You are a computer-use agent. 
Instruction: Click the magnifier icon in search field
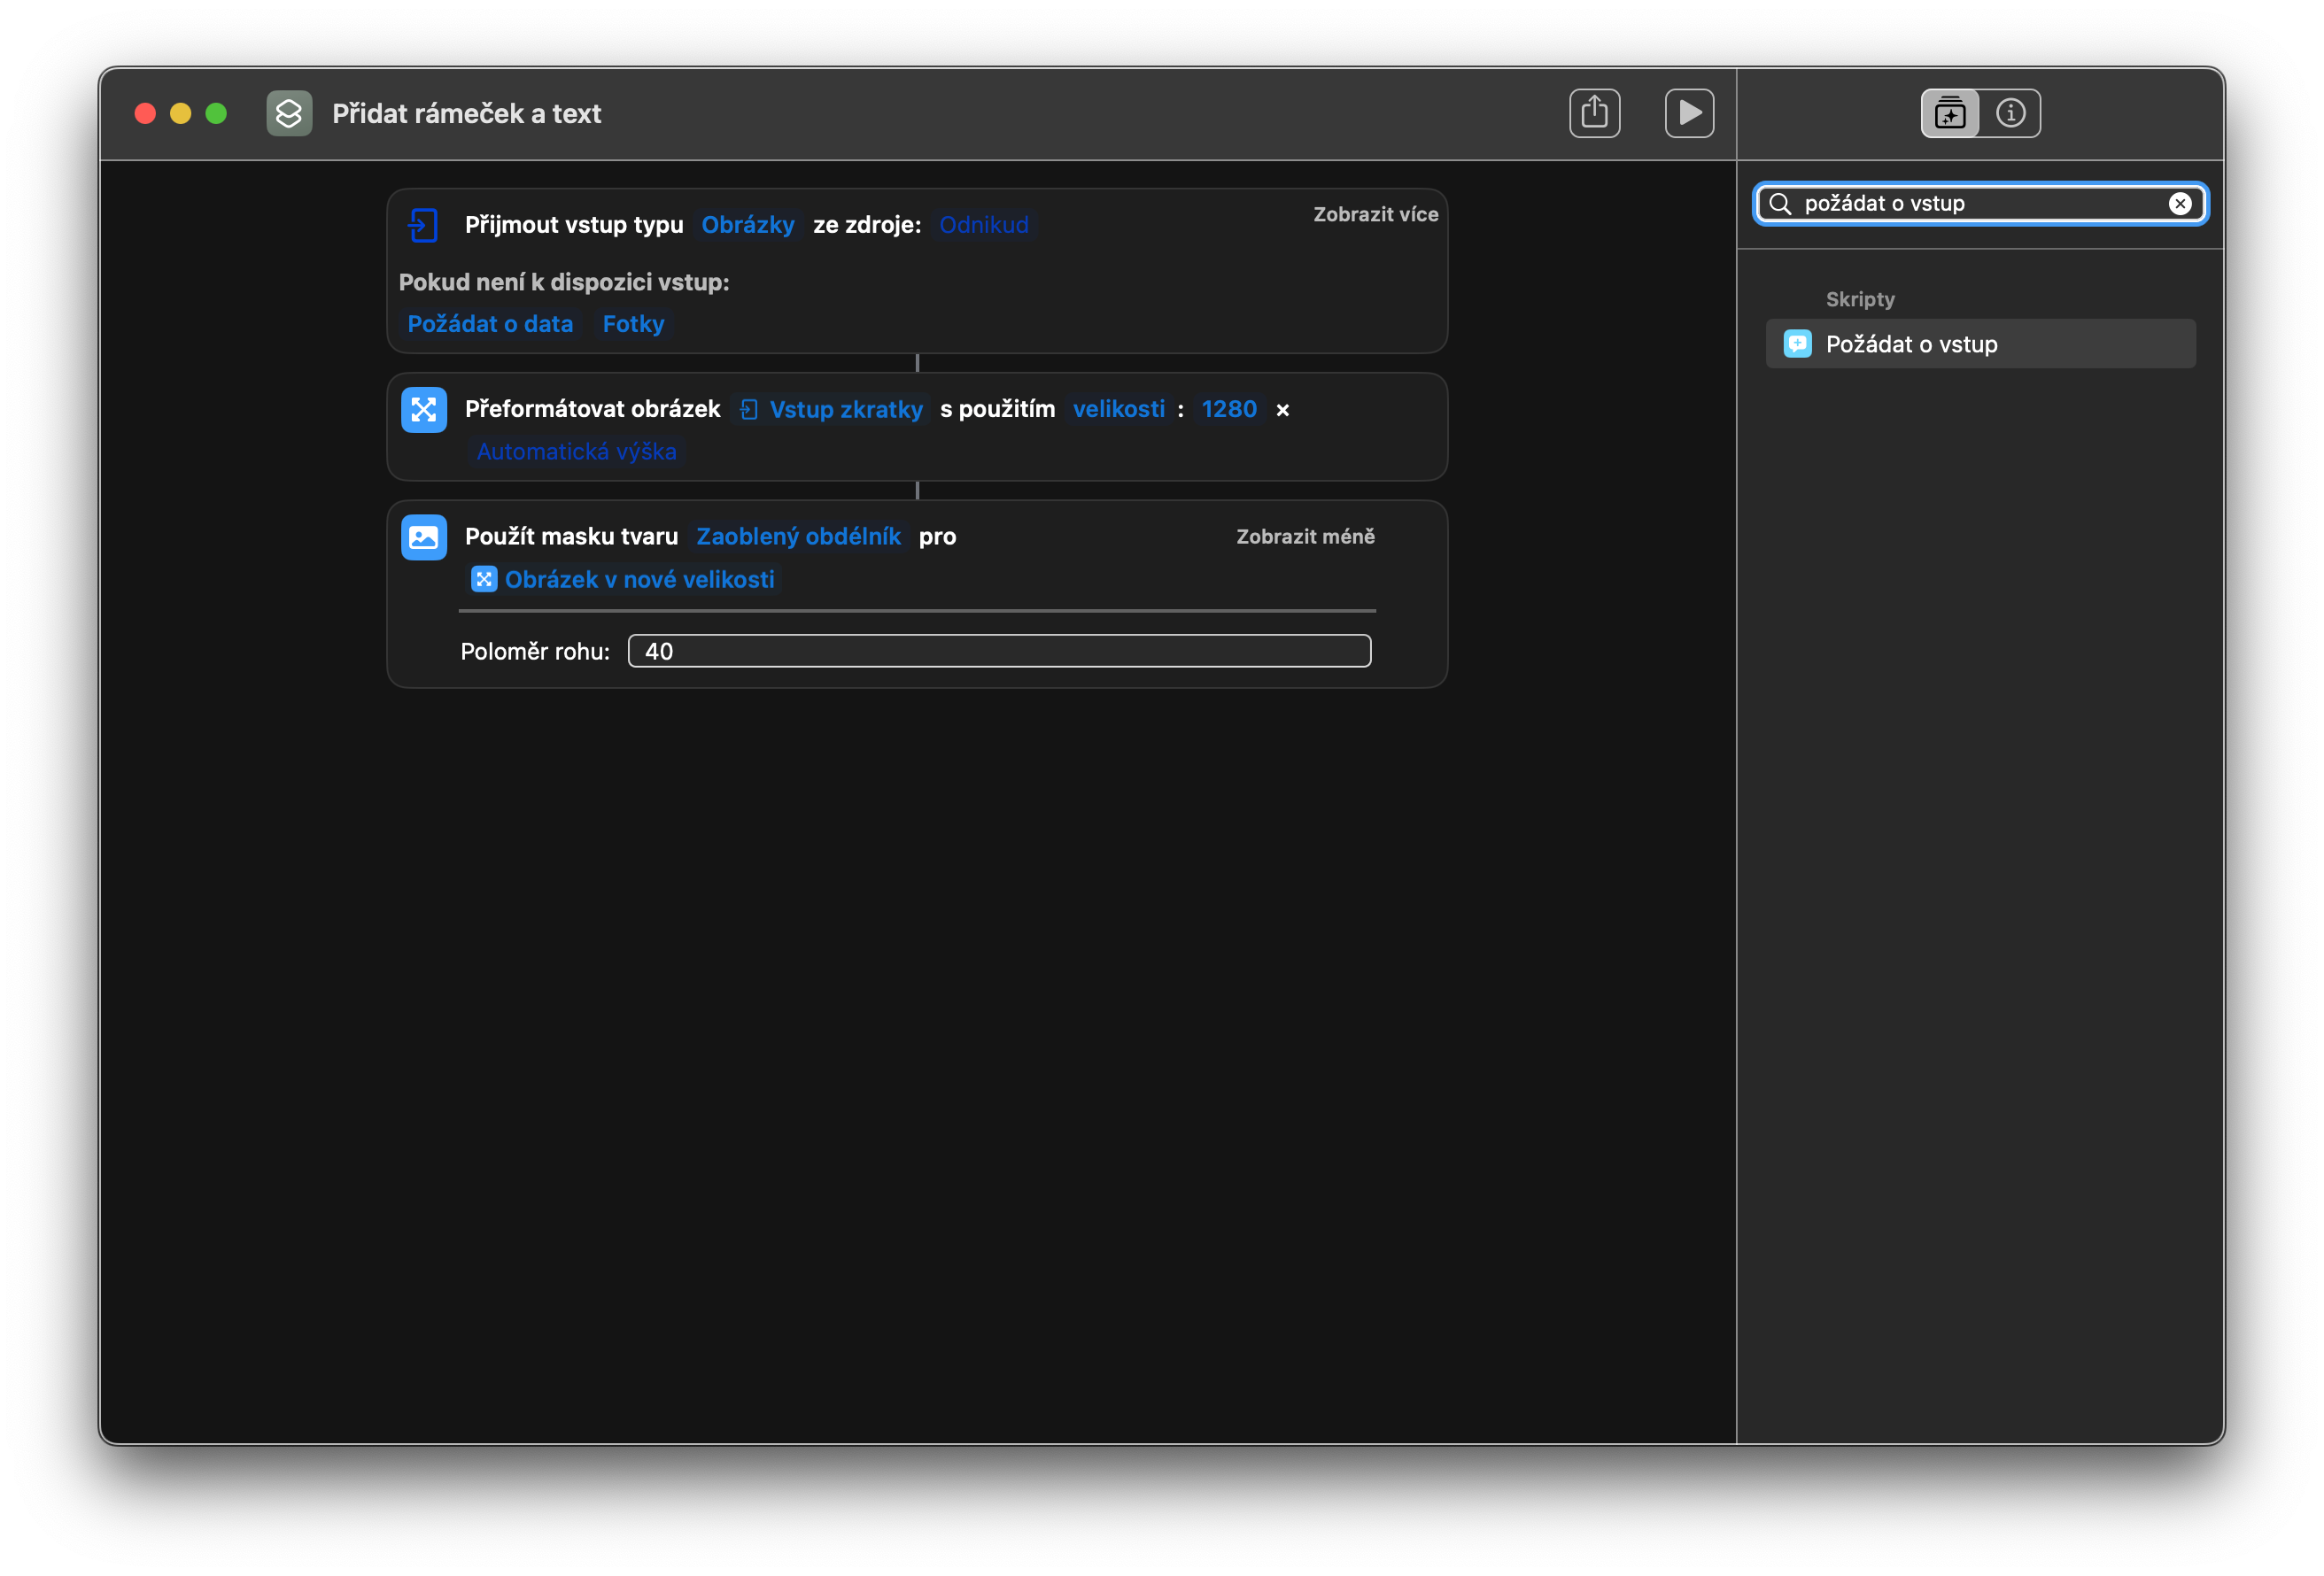[1780, 204]
